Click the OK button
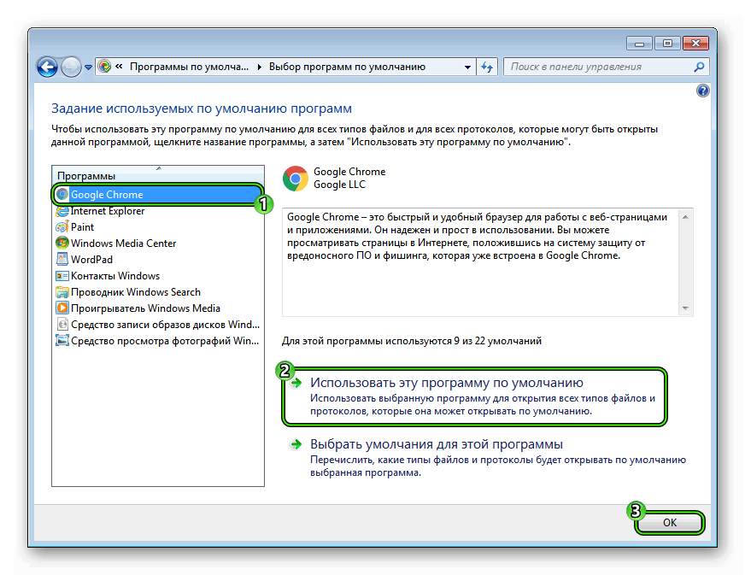This screenshot has height=575, width=745. click(x=670, y=523)
